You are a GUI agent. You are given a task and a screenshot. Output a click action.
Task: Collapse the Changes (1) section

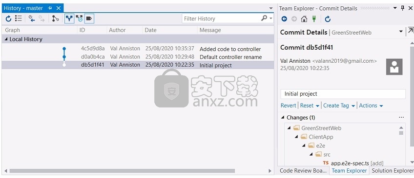(x=283, y=118)
